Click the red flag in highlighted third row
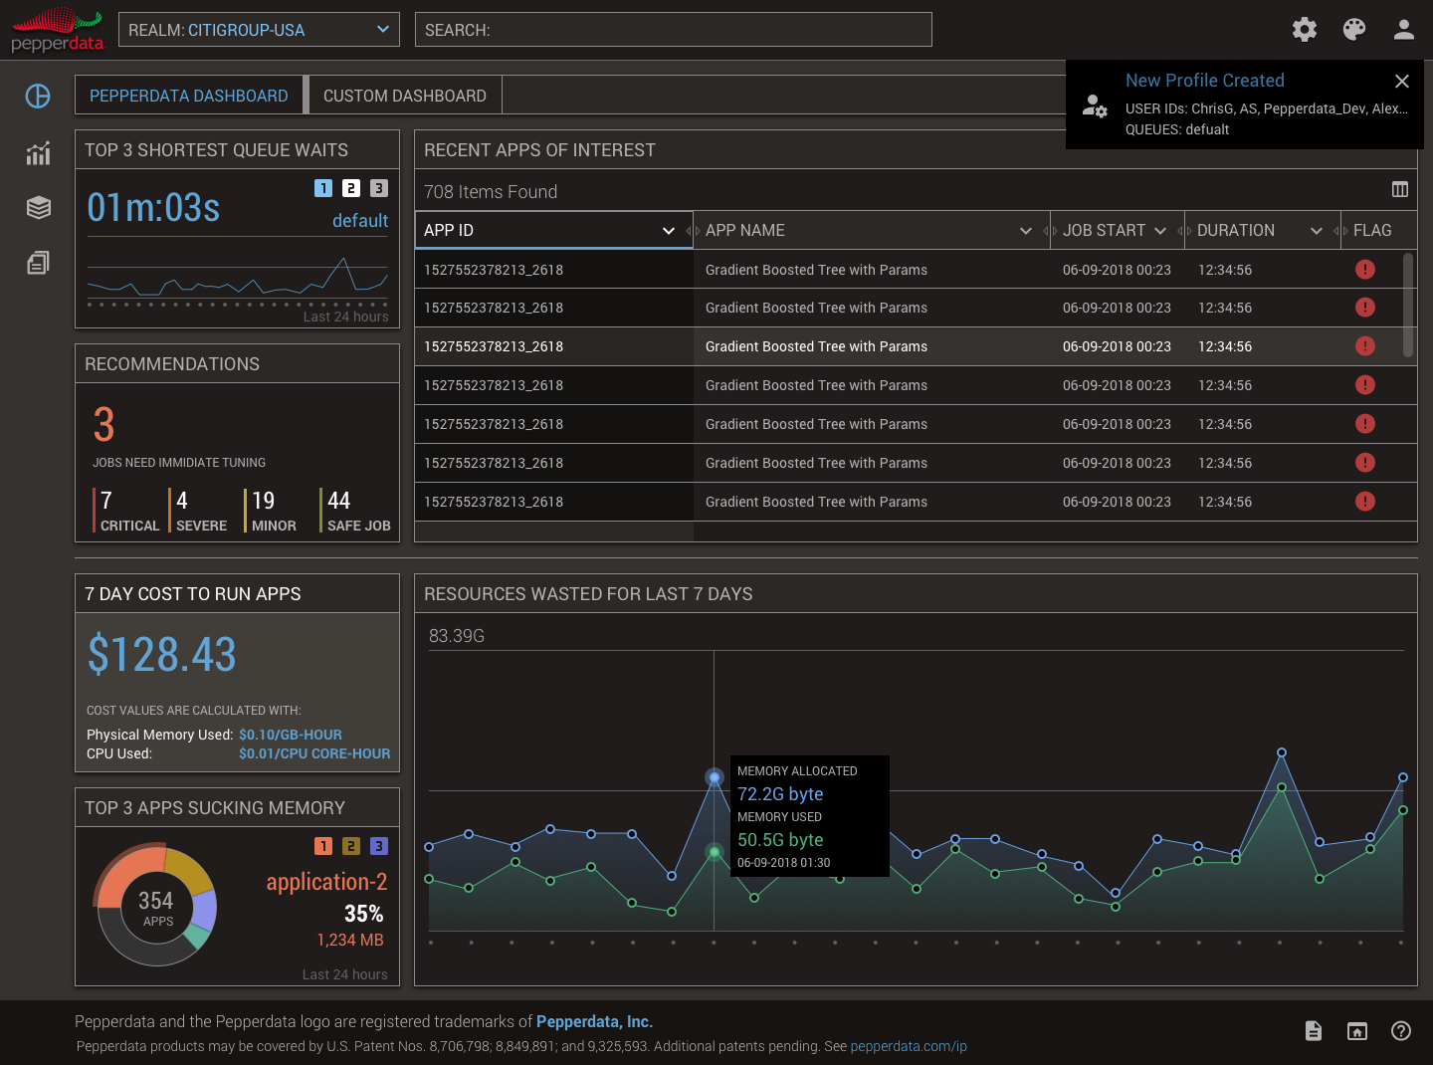The image size is (1433, 1065). click(1365, 346)
